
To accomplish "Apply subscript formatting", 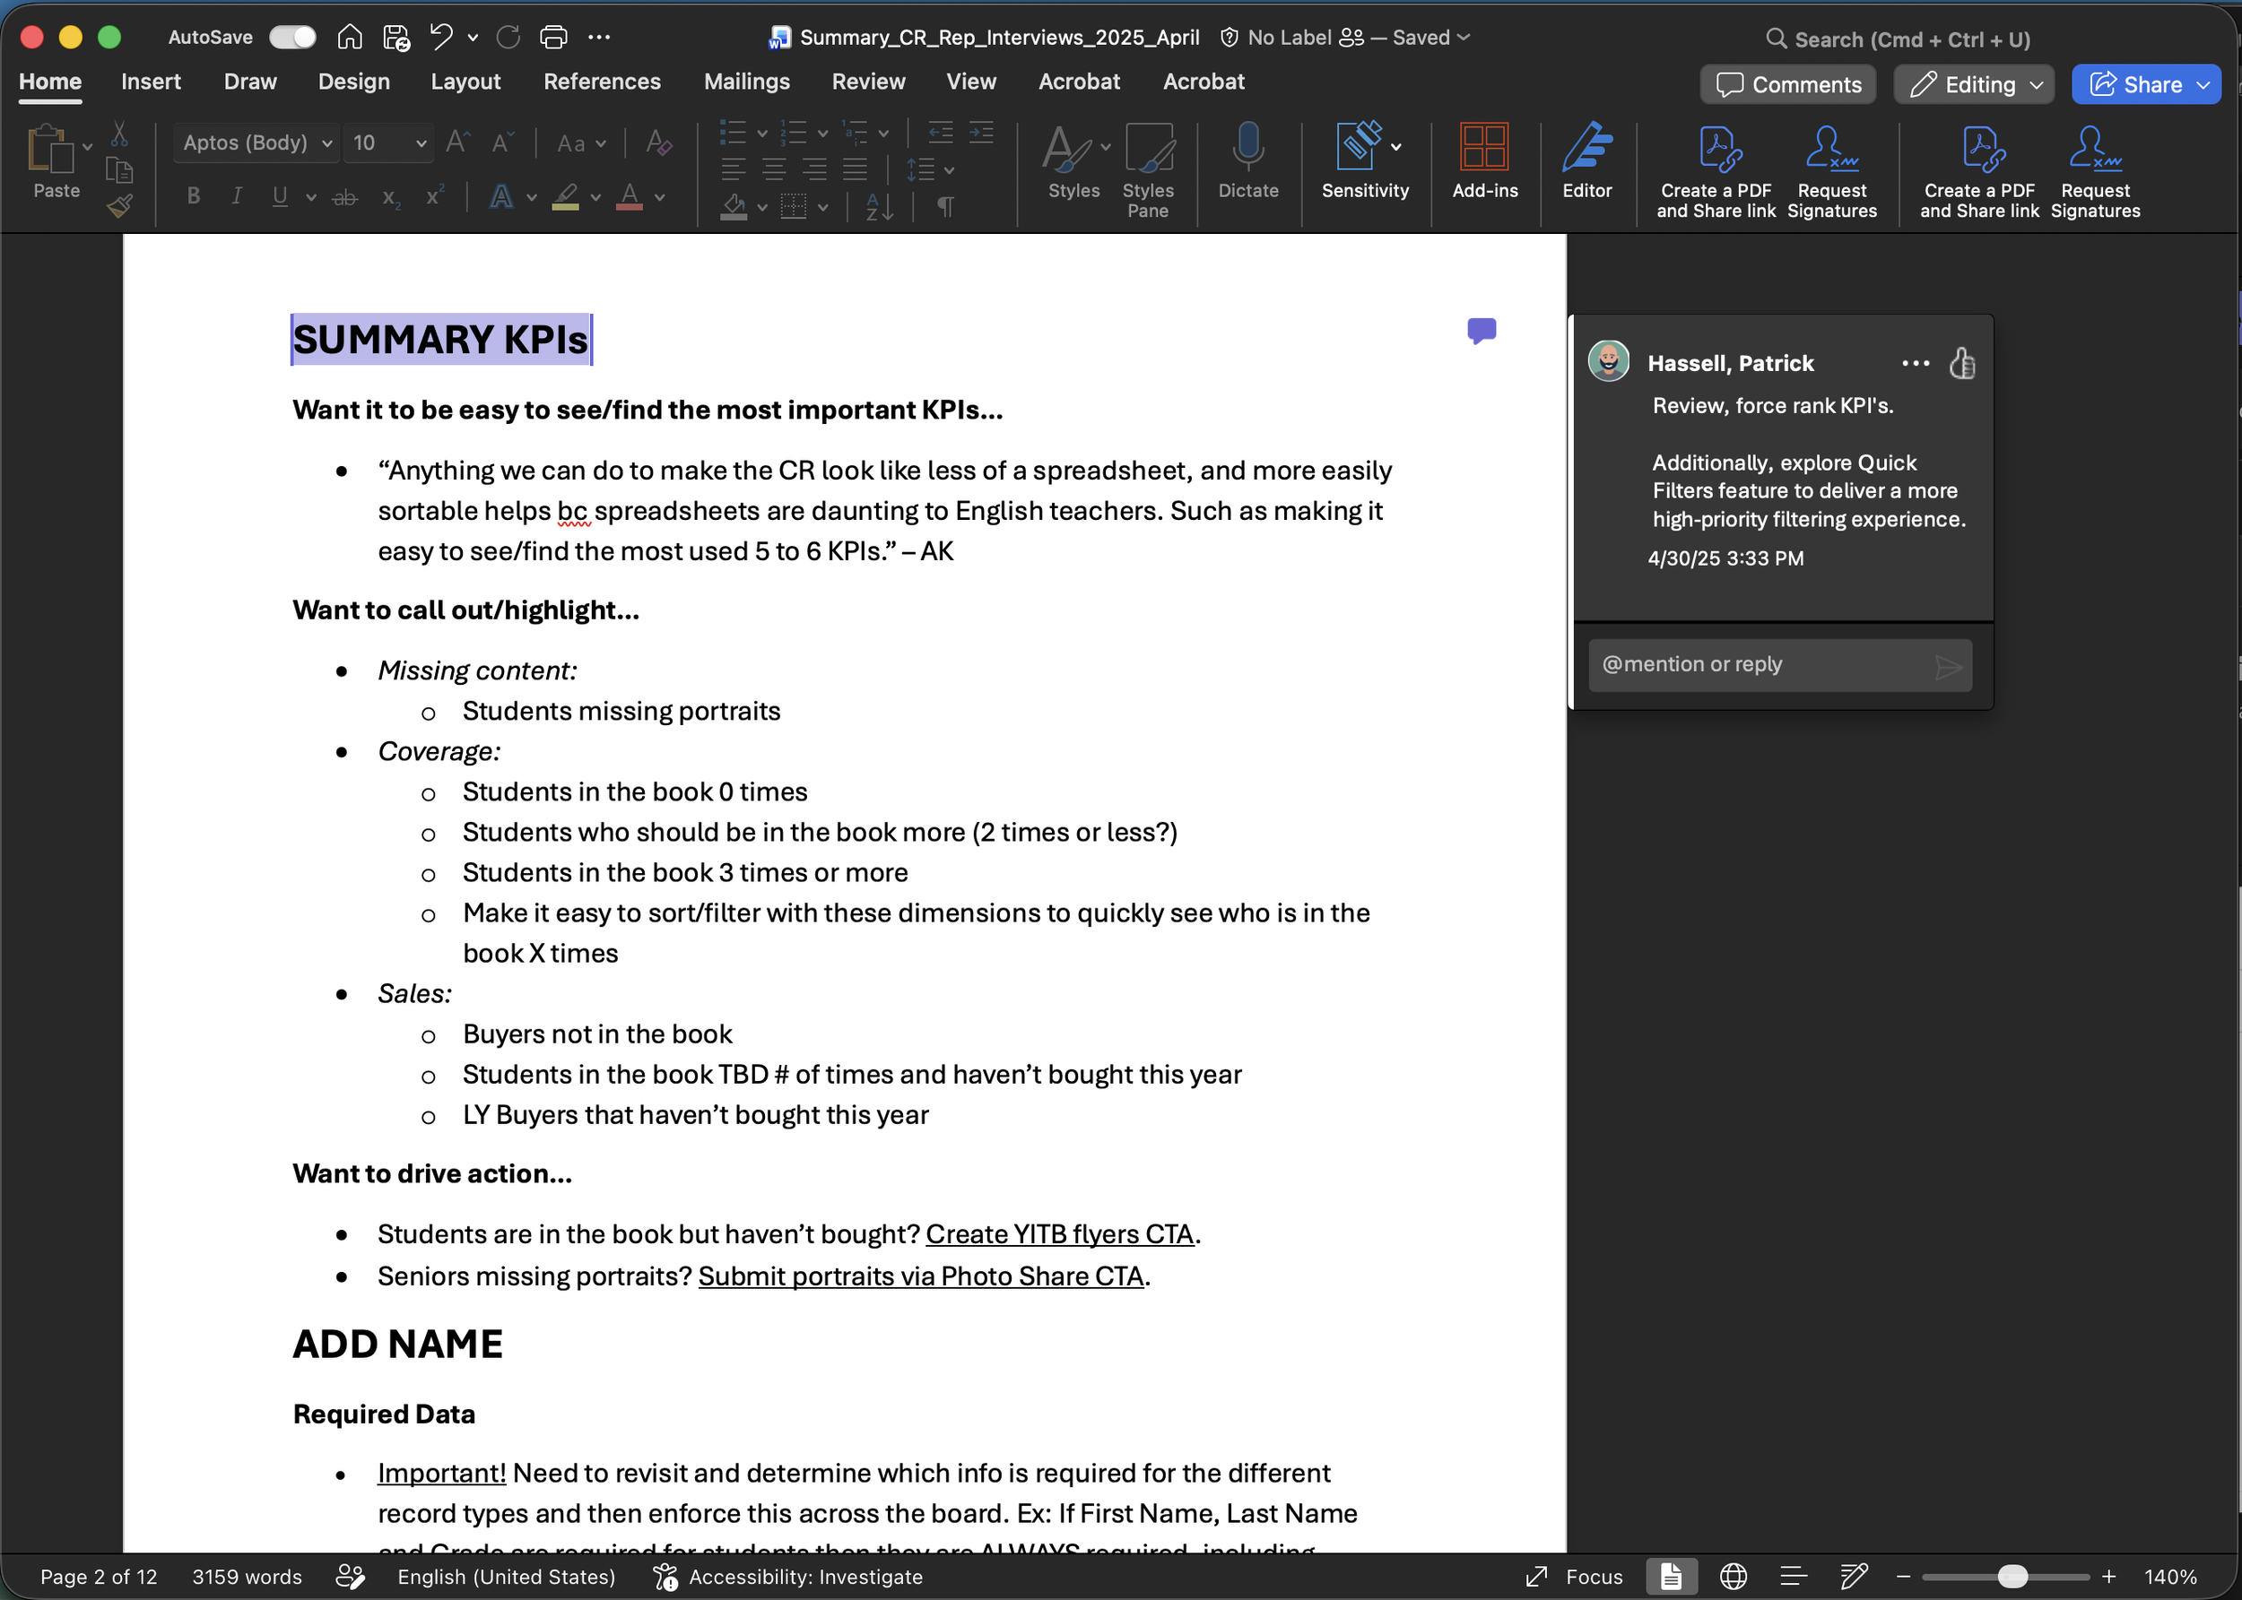I will click(391, 198).
